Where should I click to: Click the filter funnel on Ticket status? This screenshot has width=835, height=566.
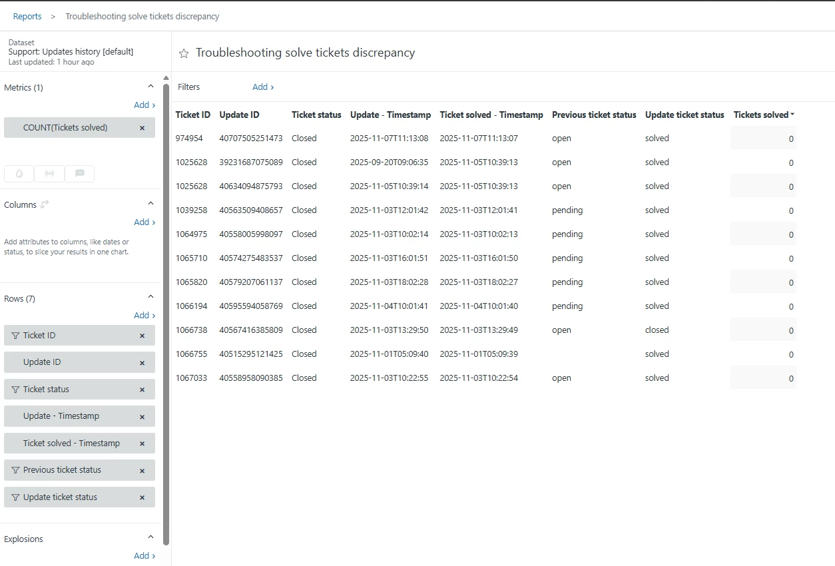[16, 390]
